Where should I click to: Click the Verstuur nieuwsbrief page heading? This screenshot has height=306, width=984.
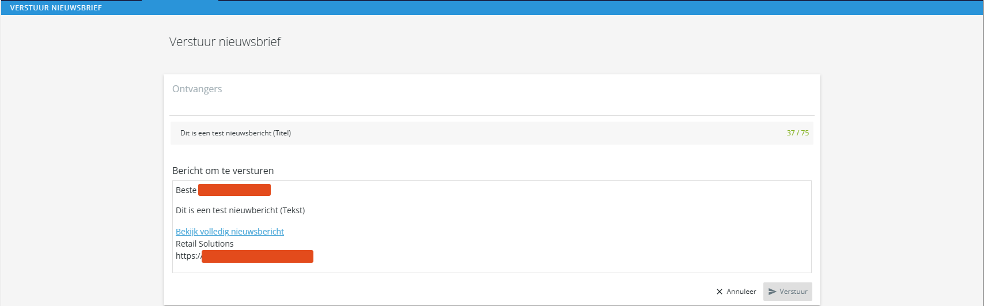pos(225,42)
